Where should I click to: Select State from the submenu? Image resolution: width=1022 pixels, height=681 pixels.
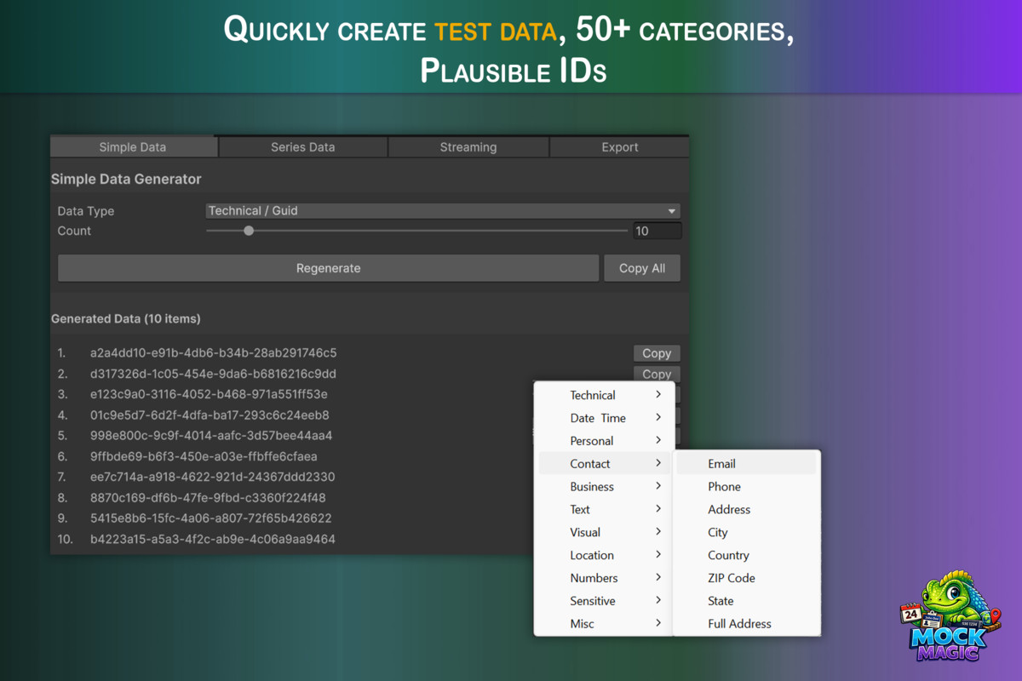[747, 601]
